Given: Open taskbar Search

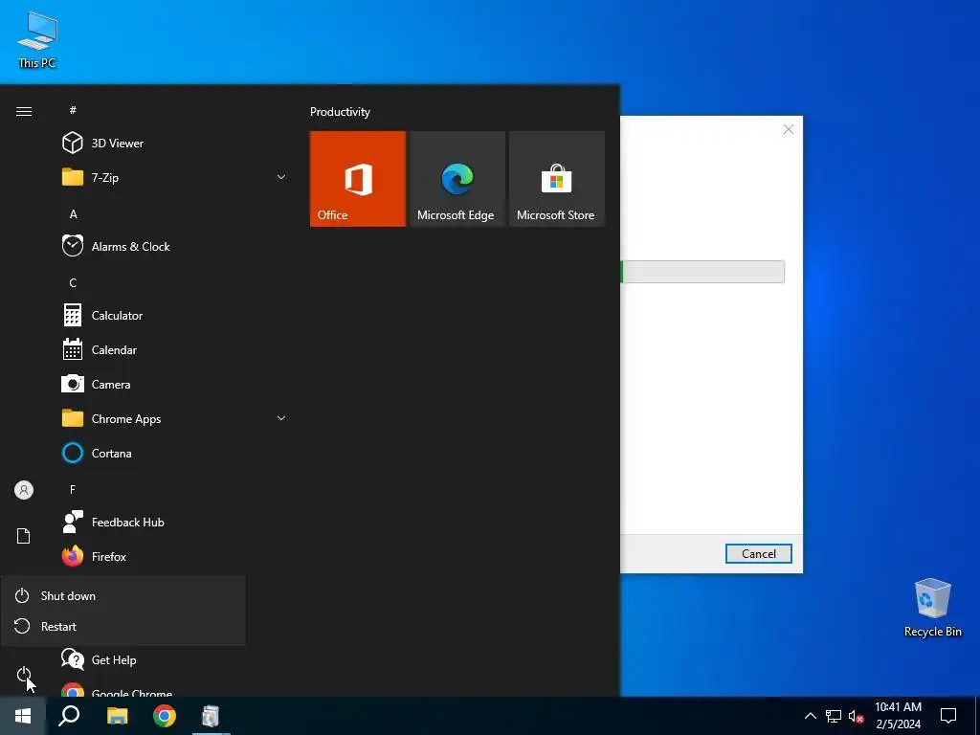Looking at the screenshot, I should coord(69,716).
